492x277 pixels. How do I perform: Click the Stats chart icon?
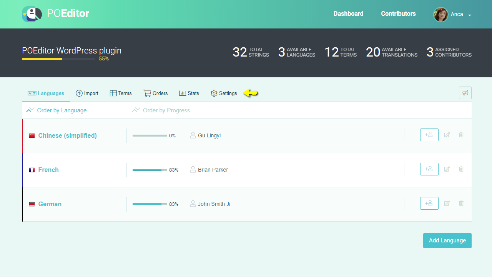(x=183, y=93)
